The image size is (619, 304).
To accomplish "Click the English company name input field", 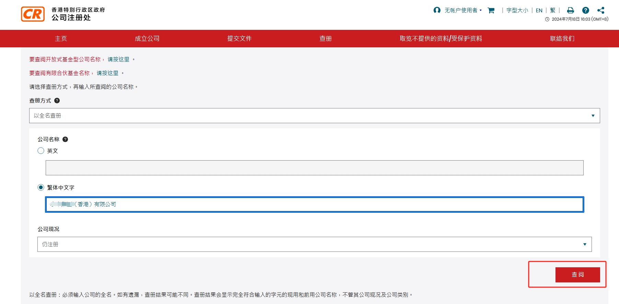I will click(314, 168).
